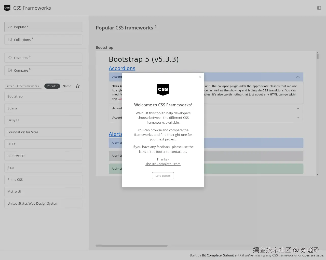The image size is (326, 260).
Task: Click the Favorites star icon button
Action: (x=10, y=58)
